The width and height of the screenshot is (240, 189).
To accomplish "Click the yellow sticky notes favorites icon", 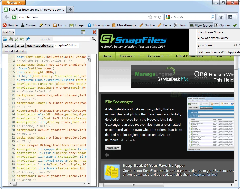I will pos(112,172).
